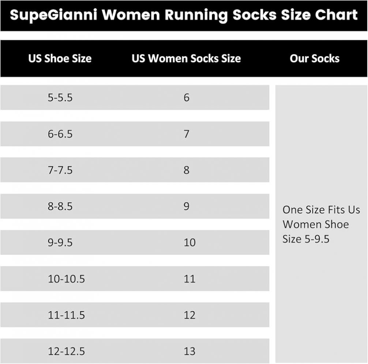This screenshot has height=364, width=368.
Task: Click the SupeGianni Women Running Socks title
Action: (184, 15)
